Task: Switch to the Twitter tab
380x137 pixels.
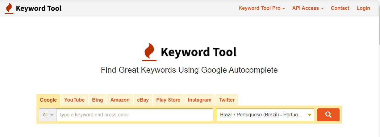Action: [x=227, y=100]
